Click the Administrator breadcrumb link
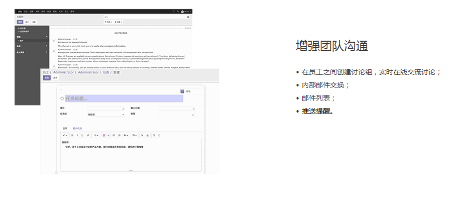This screenshot has width=460, height=207. [64, 72]
